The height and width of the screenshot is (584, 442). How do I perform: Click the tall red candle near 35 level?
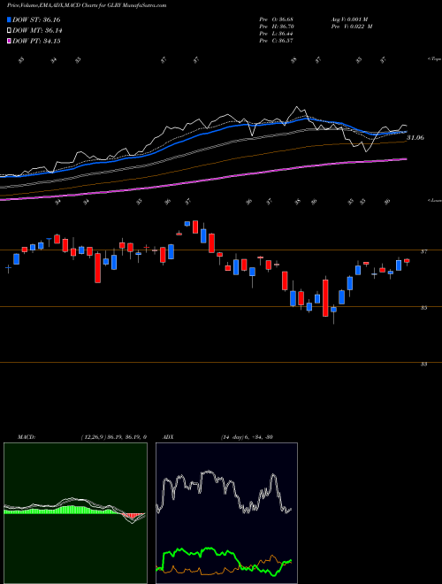[325, 298]
